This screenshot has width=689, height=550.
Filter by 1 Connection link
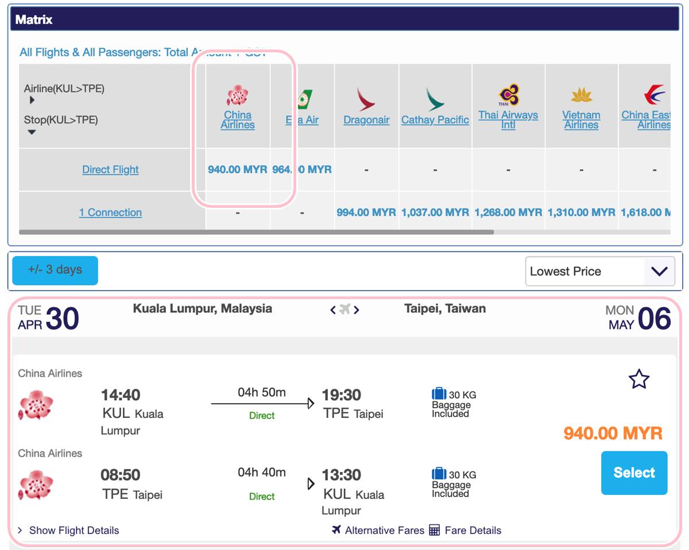[110, 212]
